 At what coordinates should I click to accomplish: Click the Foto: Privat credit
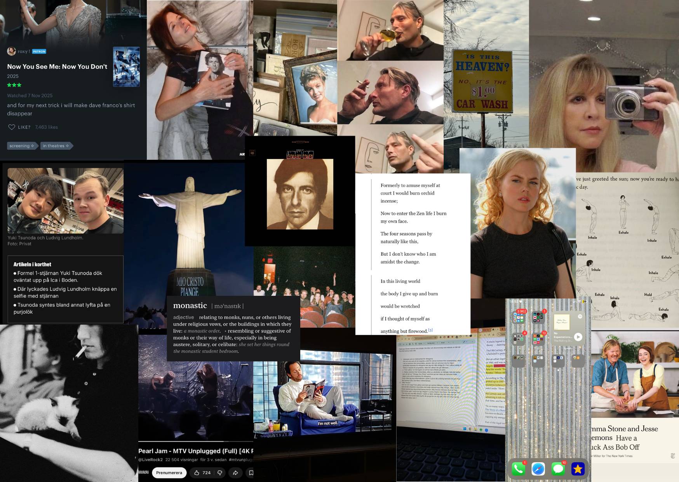coord(19,244)
